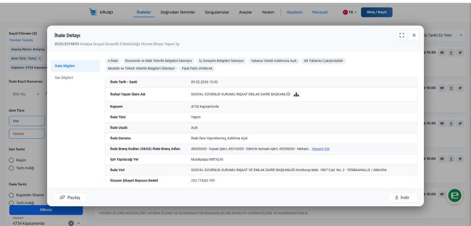471x226 pixels.
Task: Select Tarih Aralığı radio under İlan Tarihi
Action: pos(10,168)
